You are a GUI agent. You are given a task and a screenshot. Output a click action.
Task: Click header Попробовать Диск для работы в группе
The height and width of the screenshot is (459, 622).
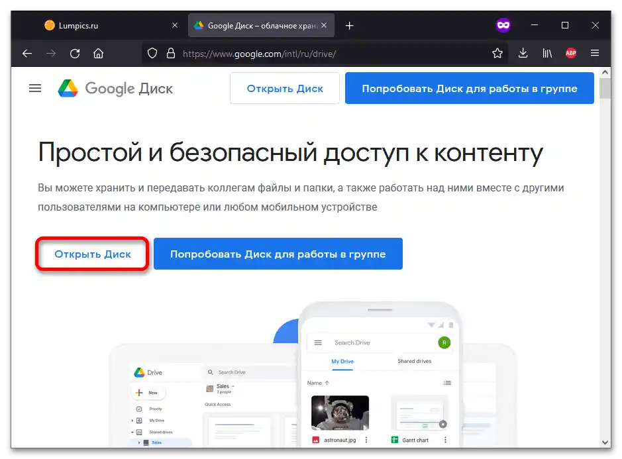tap(469, 89)
